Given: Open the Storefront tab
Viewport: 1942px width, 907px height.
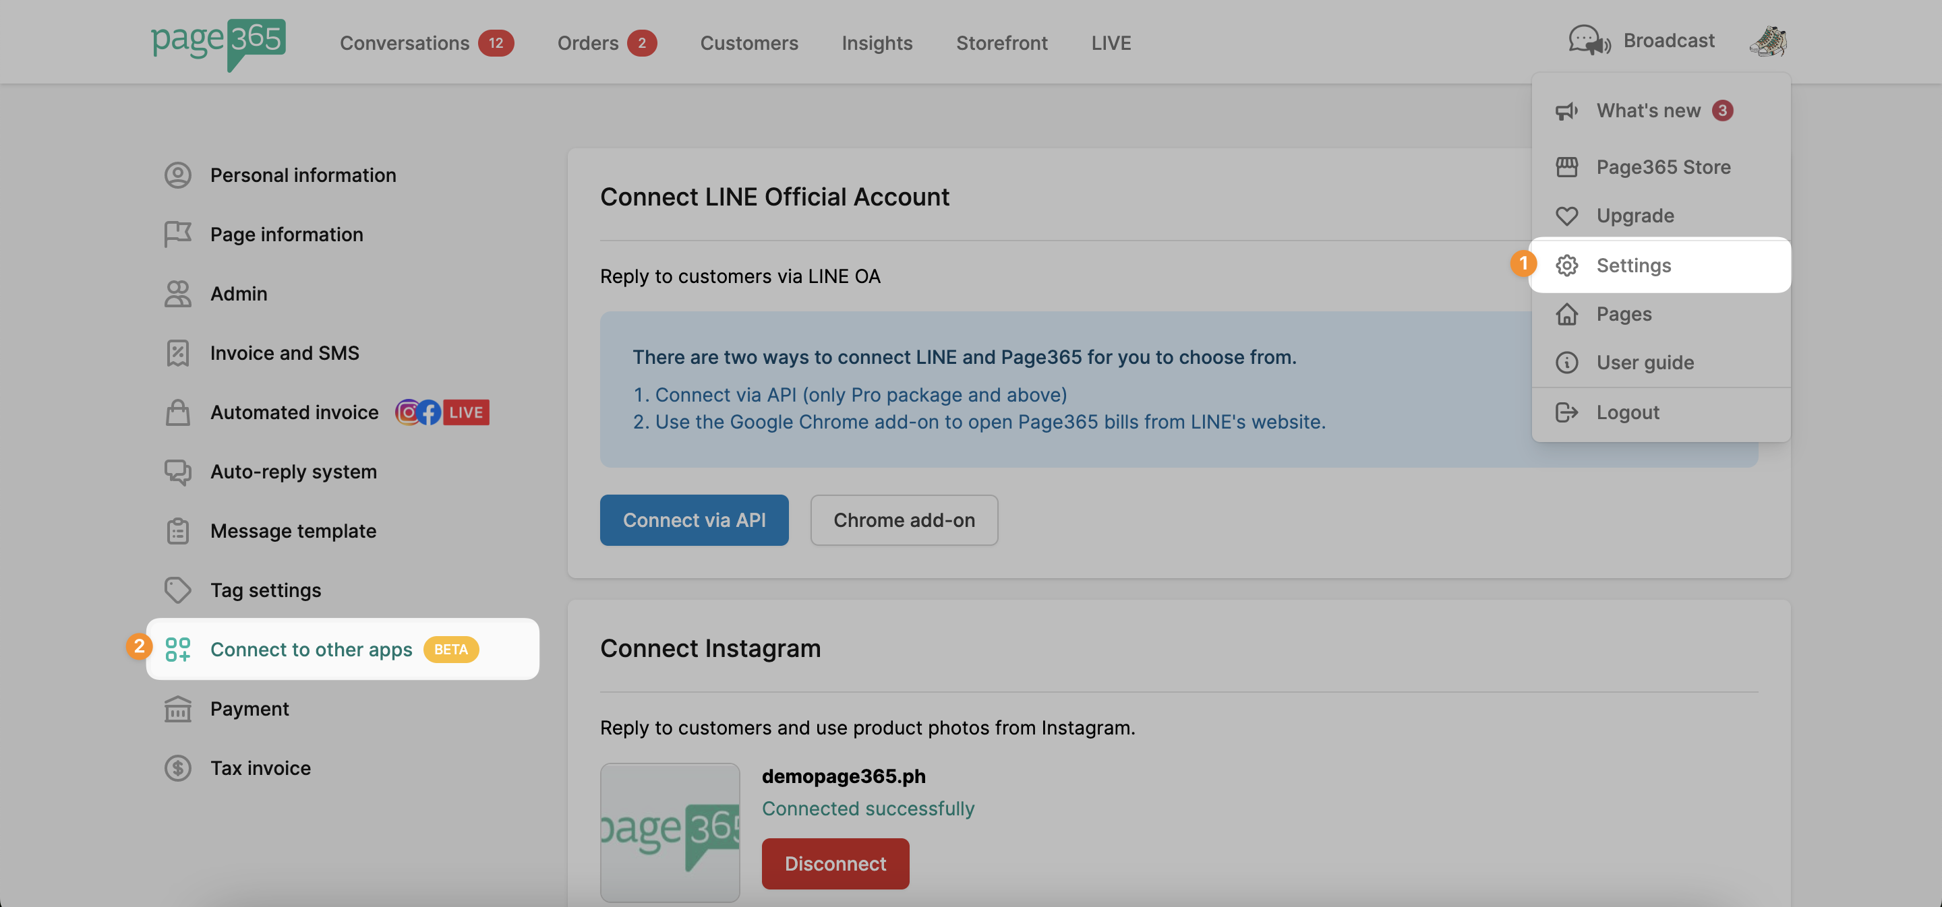Looking at the screenshot, I should coord(1001,43).
